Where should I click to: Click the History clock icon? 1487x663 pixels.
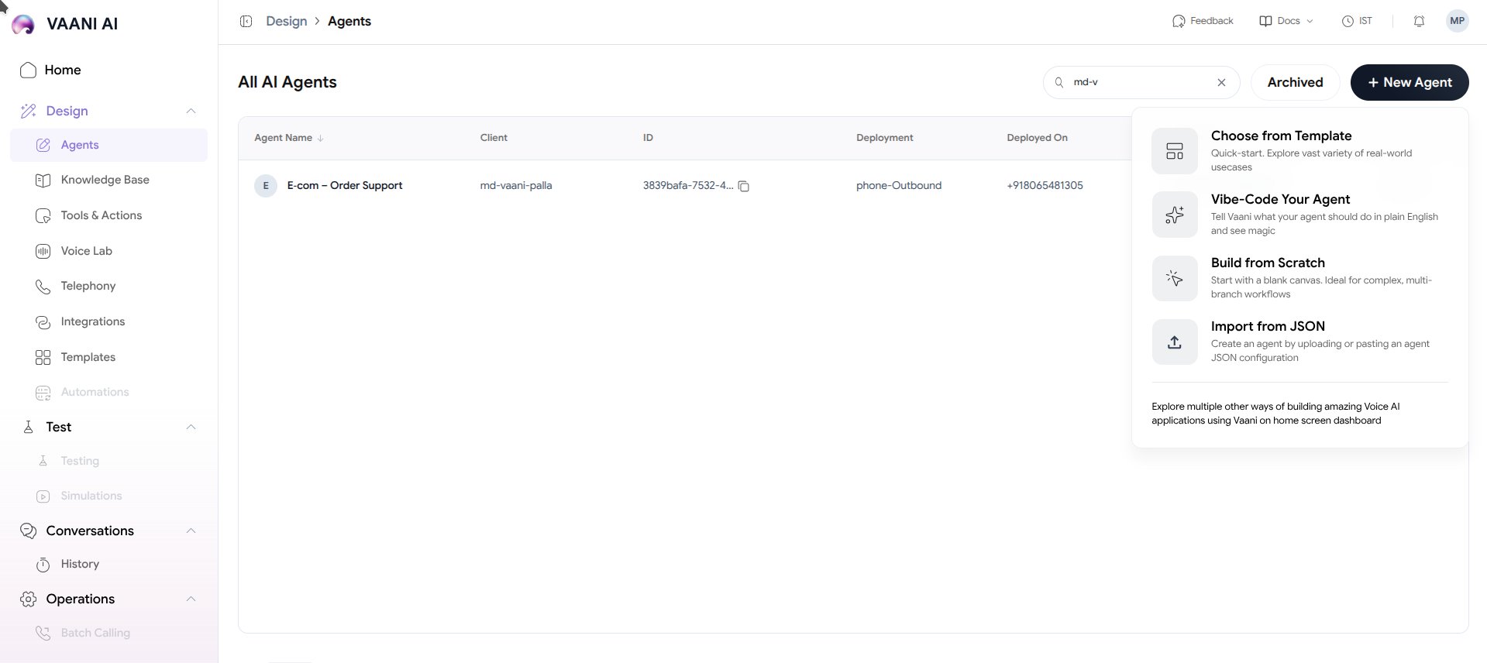43,564
